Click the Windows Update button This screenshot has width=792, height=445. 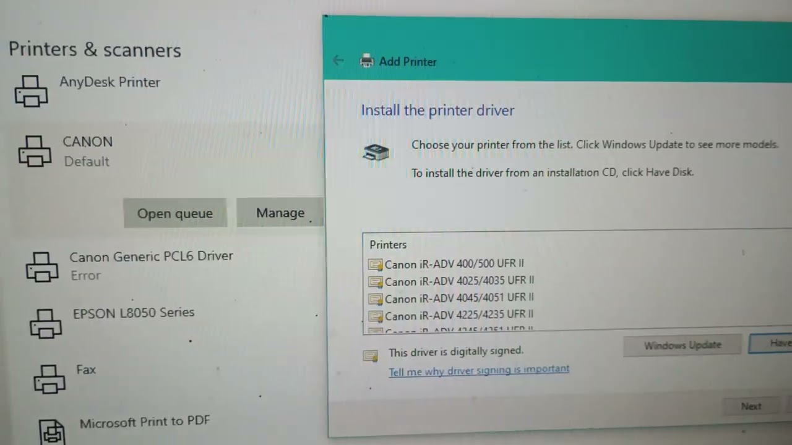pyautogui.click(x=682, y=345)
